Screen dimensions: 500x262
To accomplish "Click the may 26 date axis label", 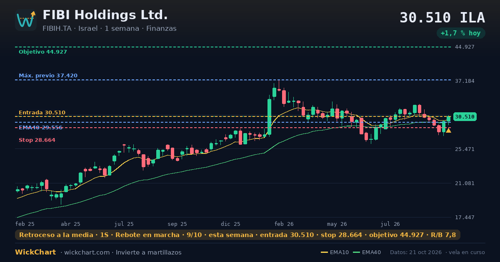I will pos(337,224).
